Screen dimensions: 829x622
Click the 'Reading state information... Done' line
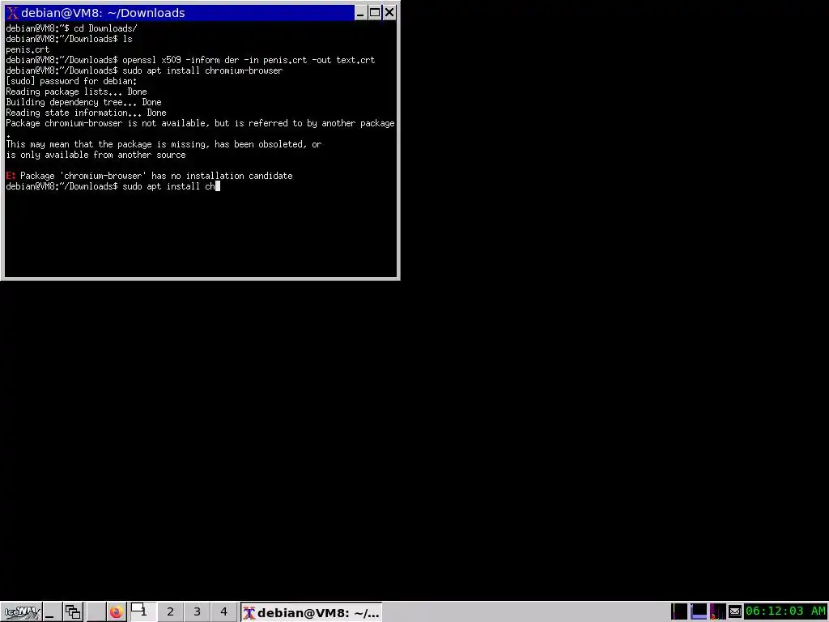(86, 113)
